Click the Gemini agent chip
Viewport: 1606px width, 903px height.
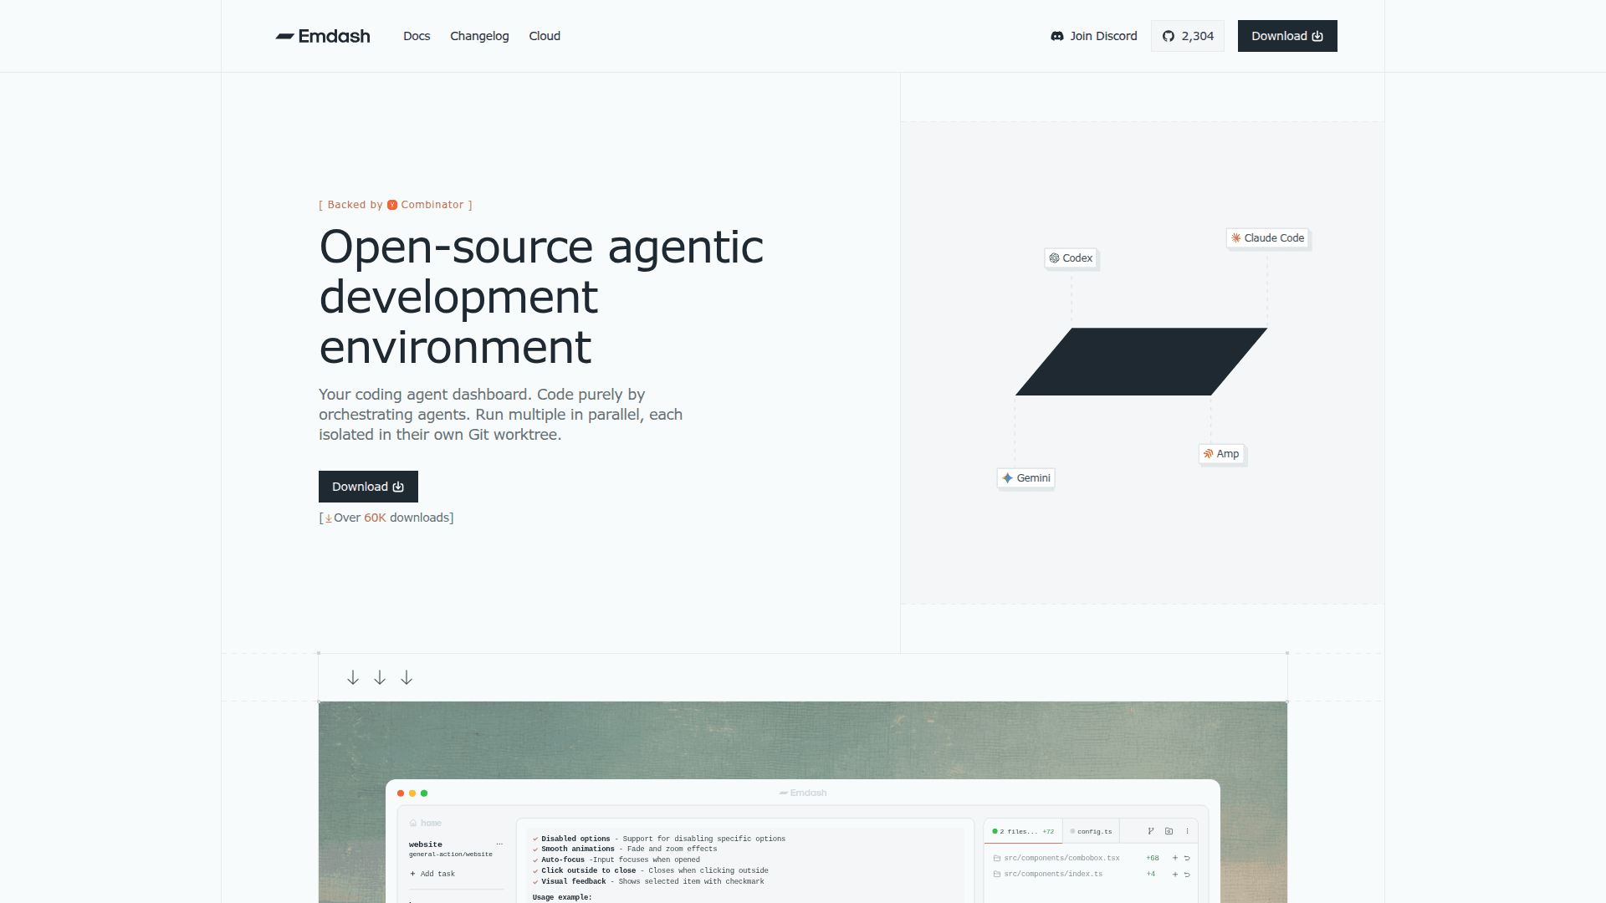[1025, 478]
